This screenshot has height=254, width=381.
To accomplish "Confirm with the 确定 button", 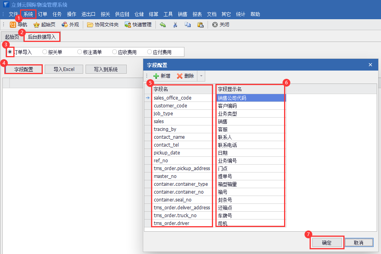I will [326, 243].
